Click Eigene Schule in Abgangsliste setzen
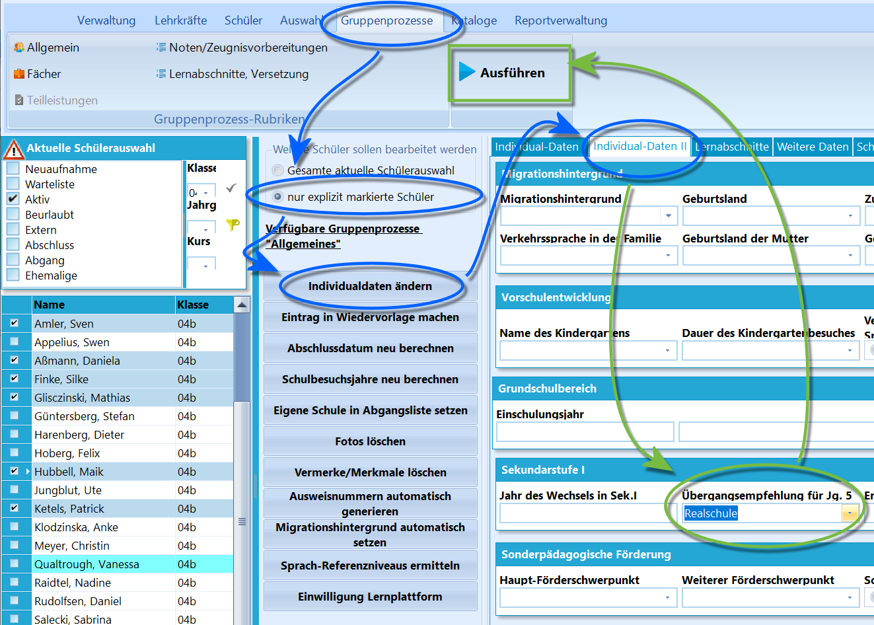The image size is (874, 625). 370,410
